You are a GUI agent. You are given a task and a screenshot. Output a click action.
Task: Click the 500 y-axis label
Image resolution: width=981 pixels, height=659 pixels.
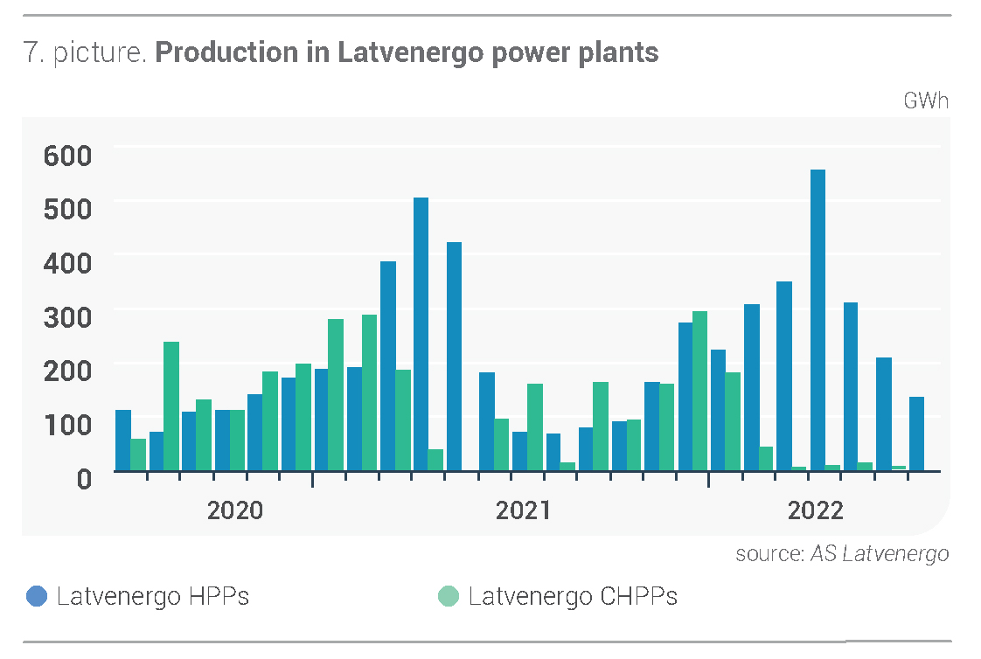[x=67, y=209]
